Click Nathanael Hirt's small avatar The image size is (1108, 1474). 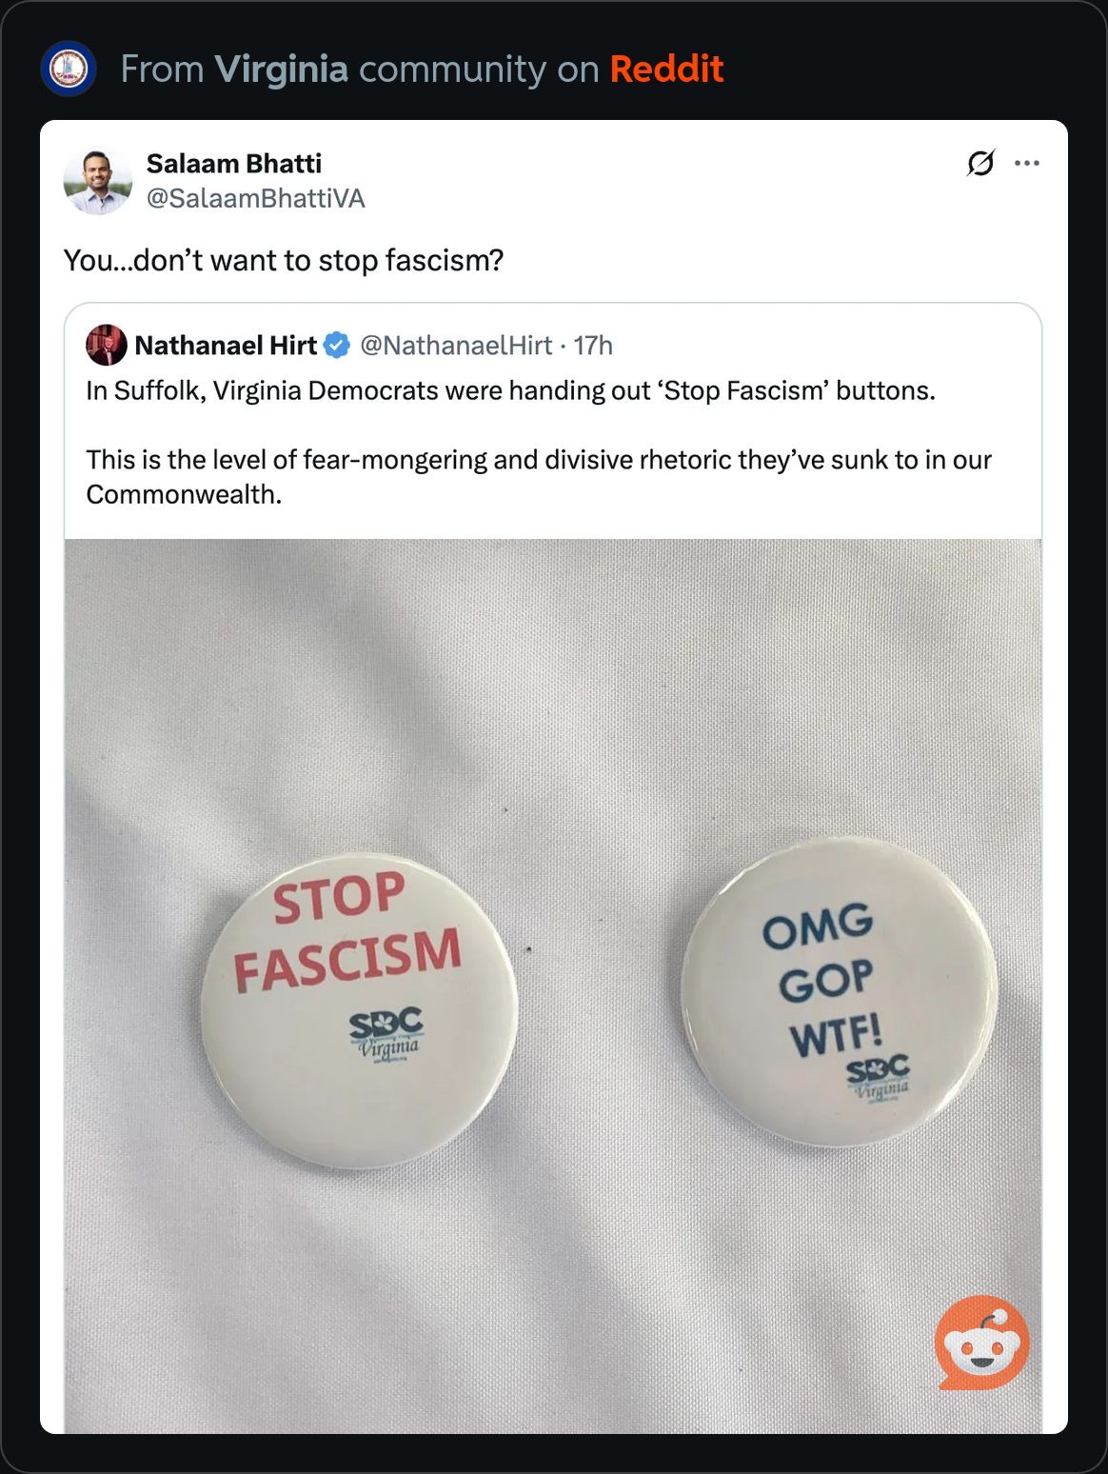point(106,345)
